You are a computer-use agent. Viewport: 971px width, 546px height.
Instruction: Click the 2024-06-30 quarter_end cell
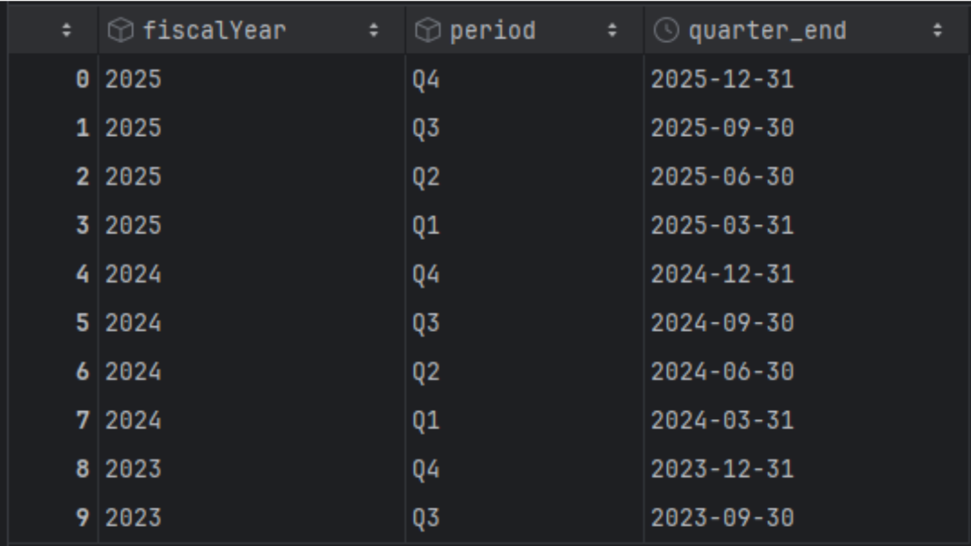click(x=722, y=371)
